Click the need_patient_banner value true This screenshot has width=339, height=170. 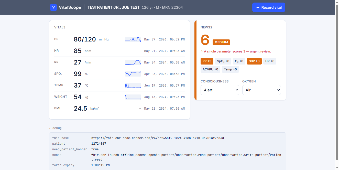coord(95,149)
